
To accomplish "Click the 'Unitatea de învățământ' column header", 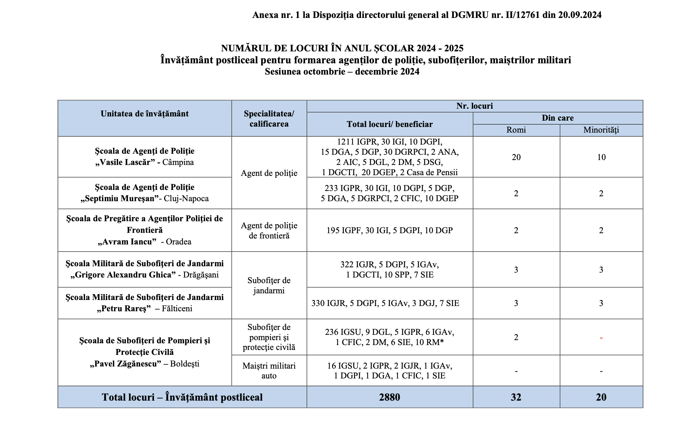I will pyautogui.click(x=144, y=114).
